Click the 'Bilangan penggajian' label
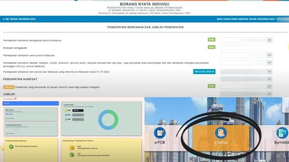 tap(15, 48)
